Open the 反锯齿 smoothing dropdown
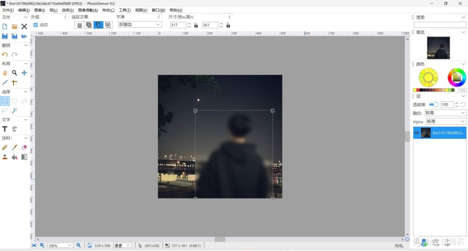Screen dimensions: 468x251 tap(140, 25)
